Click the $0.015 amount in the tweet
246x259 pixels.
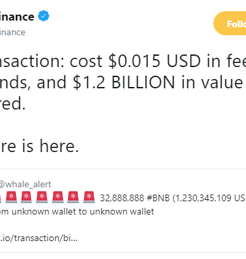tap(134, 61)
